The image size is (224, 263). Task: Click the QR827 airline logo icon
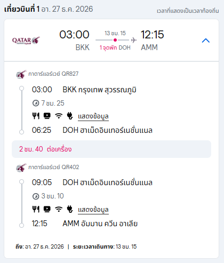(x=21, y=74)
